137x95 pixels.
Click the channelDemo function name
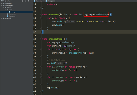tap(55, 39)
